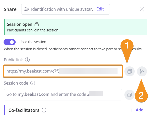Close the Share dialog

point(142,9)
